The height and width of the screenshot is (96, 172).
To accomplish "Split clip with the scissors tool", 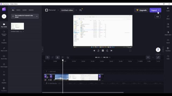I will pos(58,57).
